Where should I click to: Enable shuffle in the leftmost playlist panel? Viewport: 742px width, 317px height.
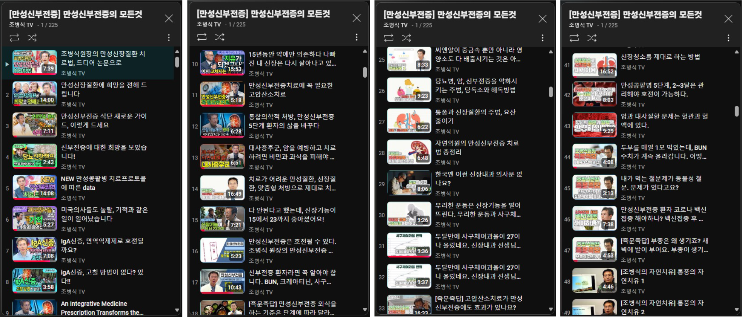pos(32,37)
